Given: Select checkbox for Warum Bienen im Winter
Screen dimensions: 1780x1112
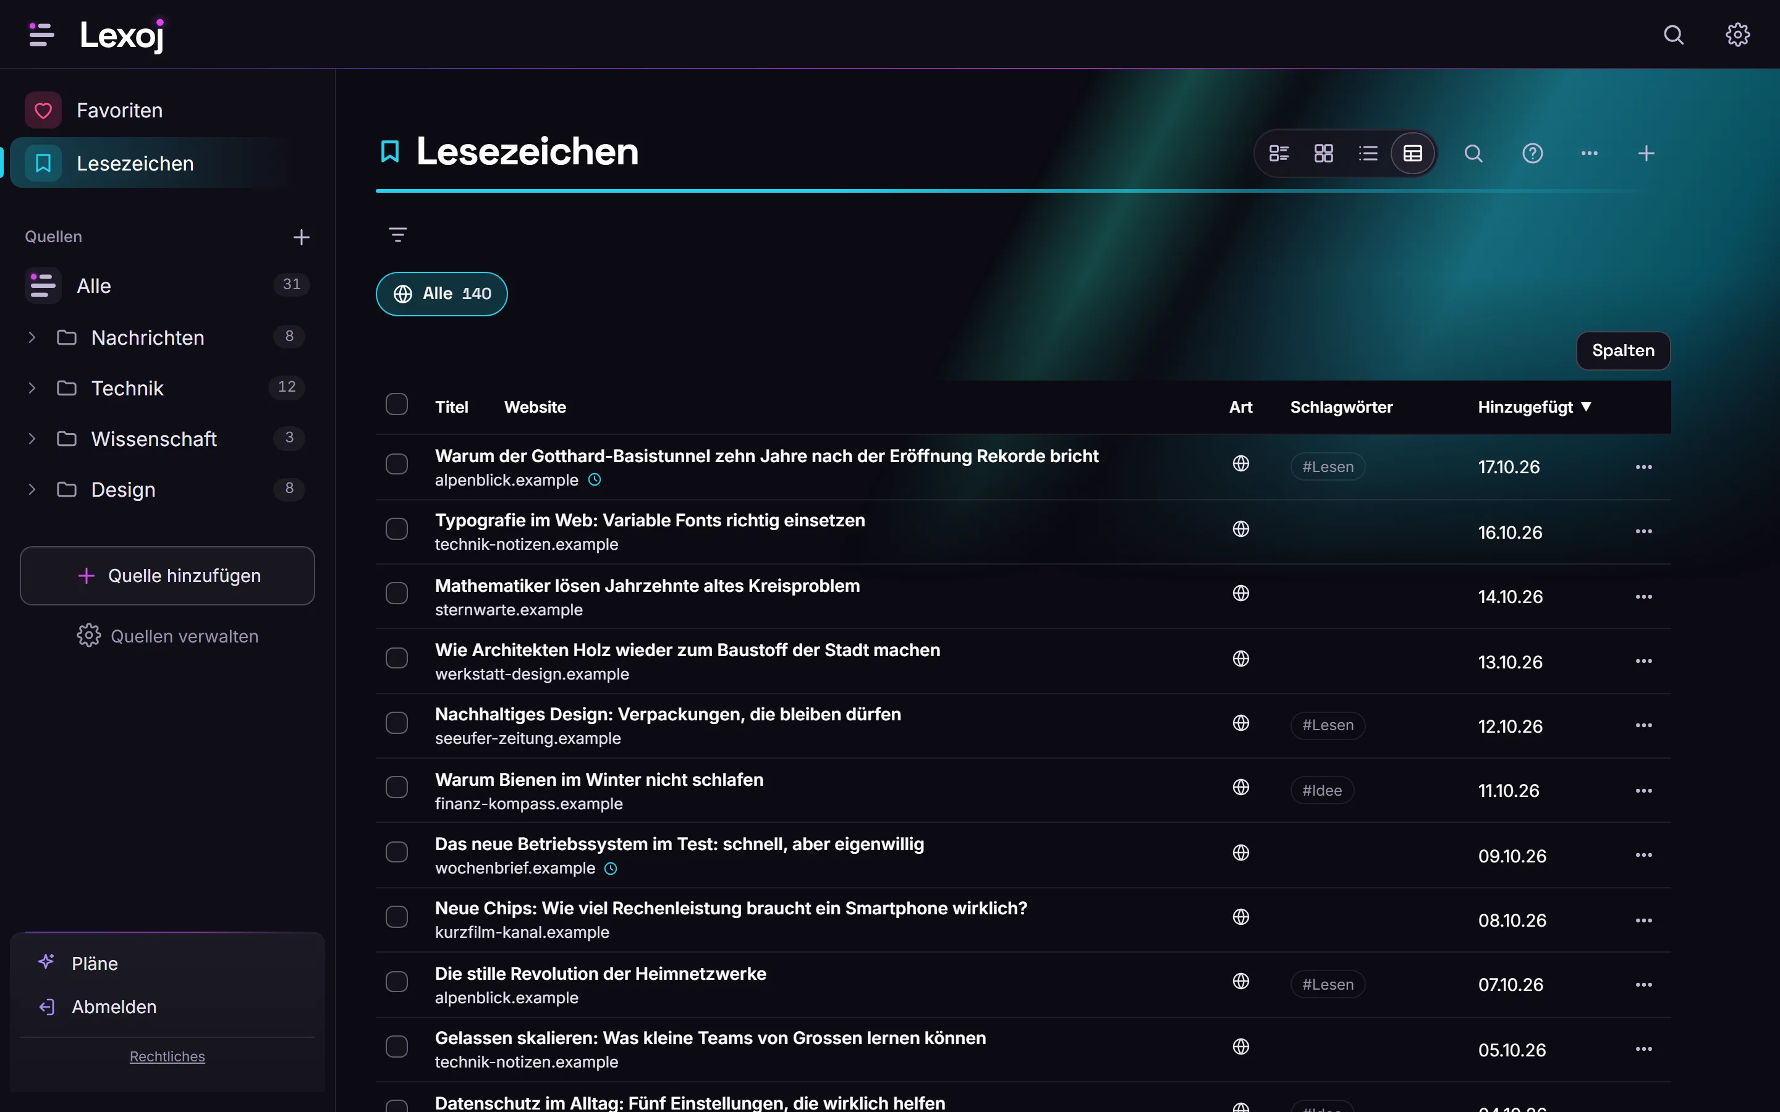Looking at the screenshot, I should [396, 787].
